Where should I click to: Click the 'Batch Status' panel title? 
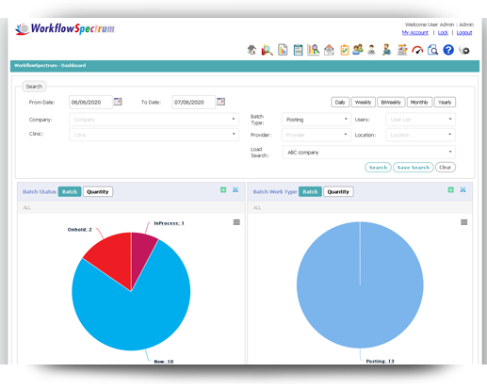40,192
